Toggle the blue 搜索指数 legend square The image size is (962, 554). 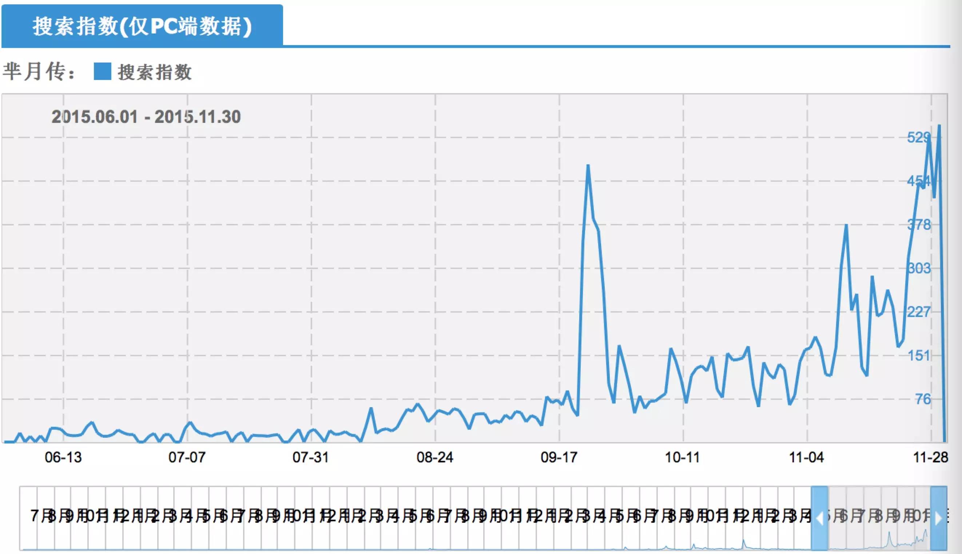102,71
